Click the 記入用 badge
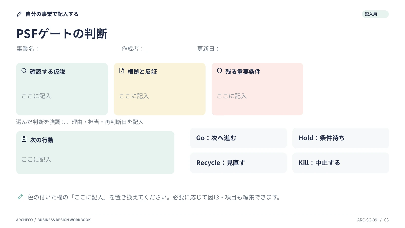 click(x=375, y=14)
